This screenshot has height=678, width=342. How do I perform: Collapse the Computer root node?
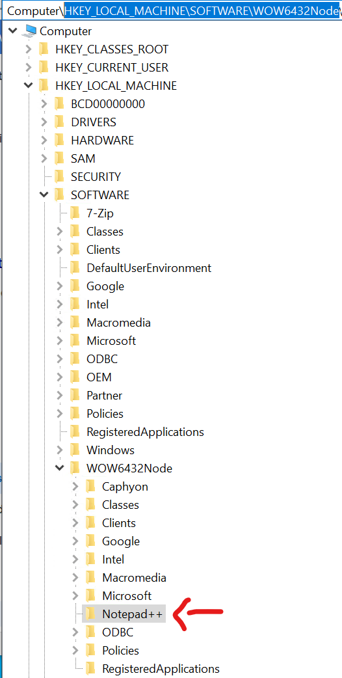pyautogui.click(x=13, y=31)
